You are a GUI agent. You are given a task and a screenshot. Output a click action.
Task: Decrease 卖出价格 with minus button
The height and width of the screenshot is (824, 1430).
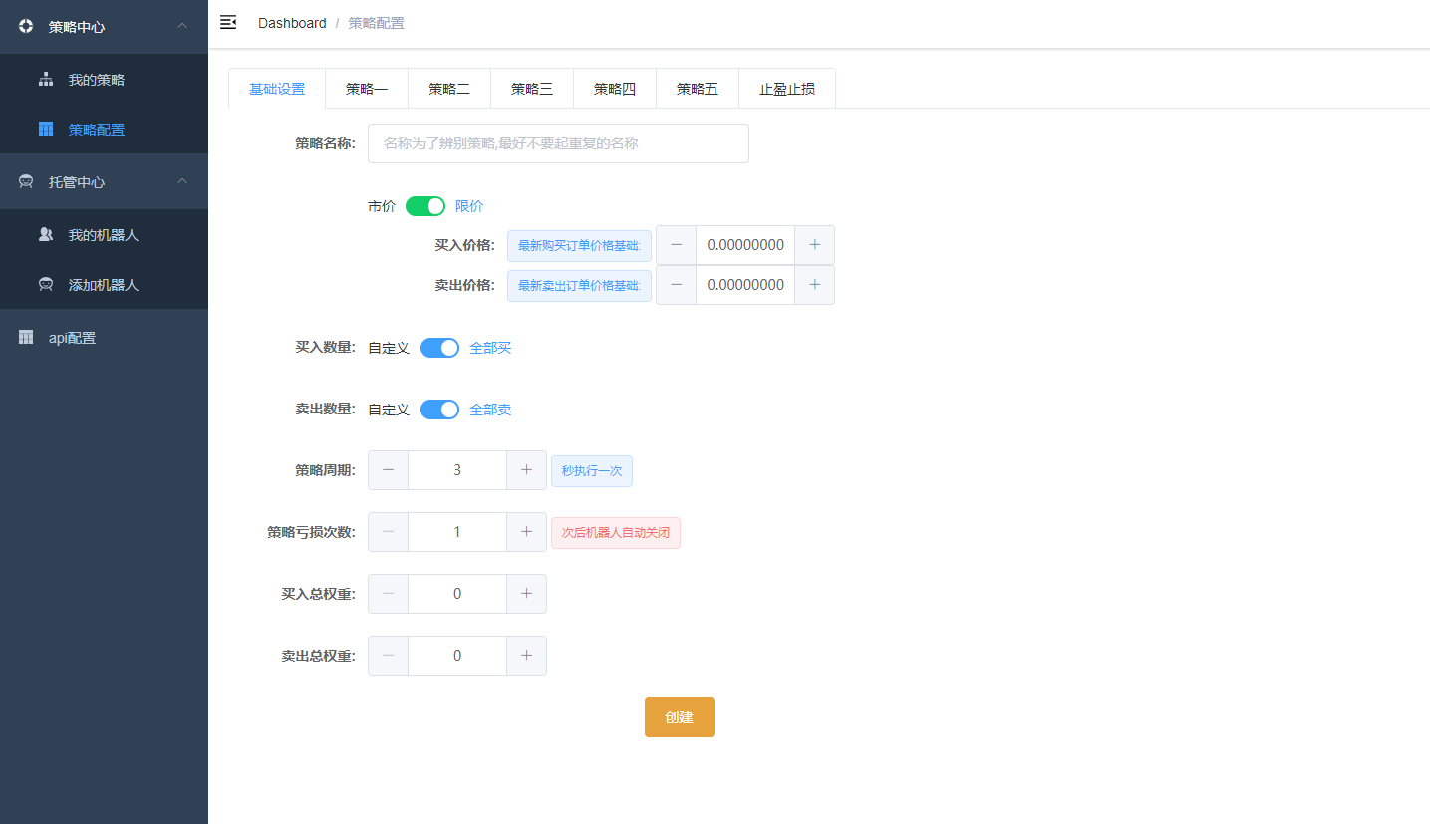pos(677,285)
